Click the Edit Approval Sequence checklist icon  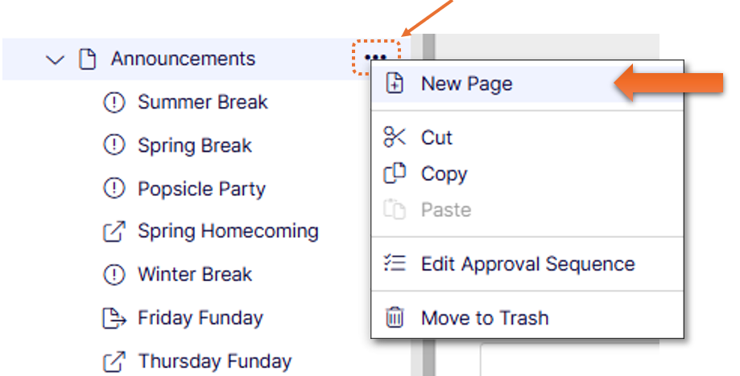tap(395, 264)
